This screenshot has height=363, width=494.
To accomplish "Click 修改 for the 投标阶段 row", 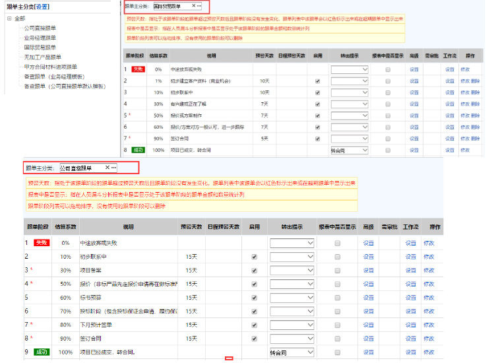I will pos(429,312).
